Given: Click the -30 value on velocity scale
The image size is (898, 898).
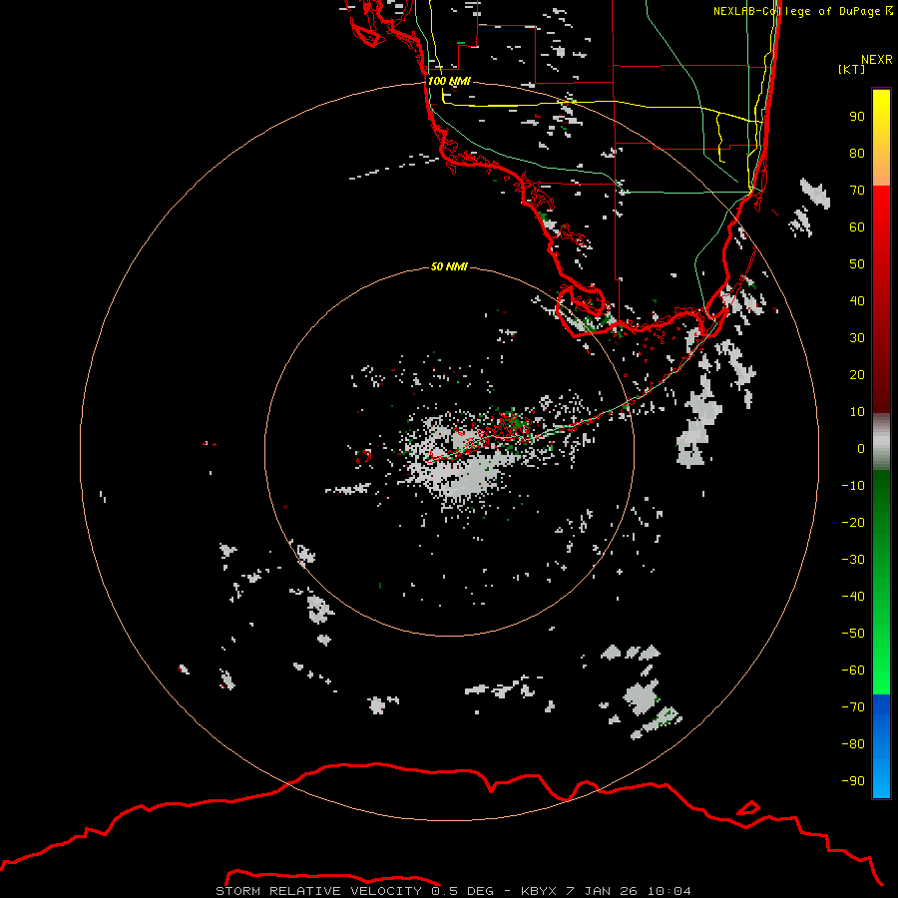Looking at the screenshot, I should [853, 560].
